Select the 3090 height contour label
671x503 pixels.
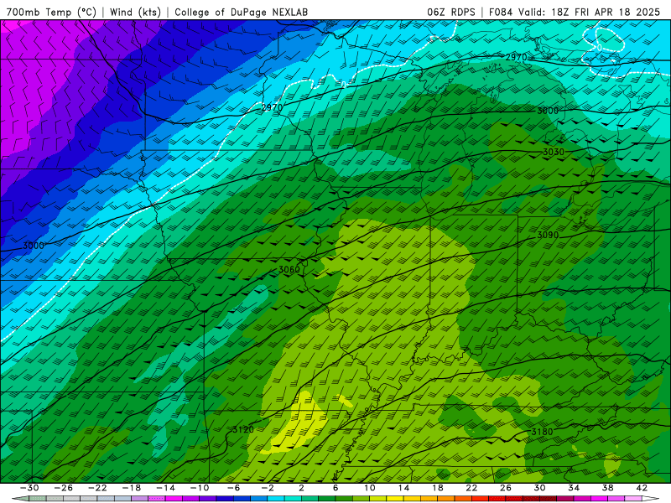(548, 235)
